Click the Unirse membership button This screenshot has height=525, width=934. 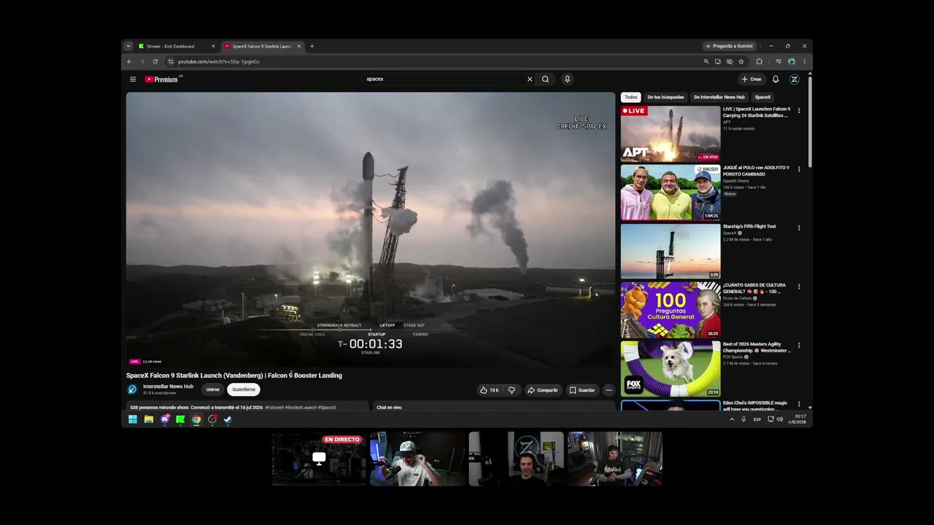point(212,389)
